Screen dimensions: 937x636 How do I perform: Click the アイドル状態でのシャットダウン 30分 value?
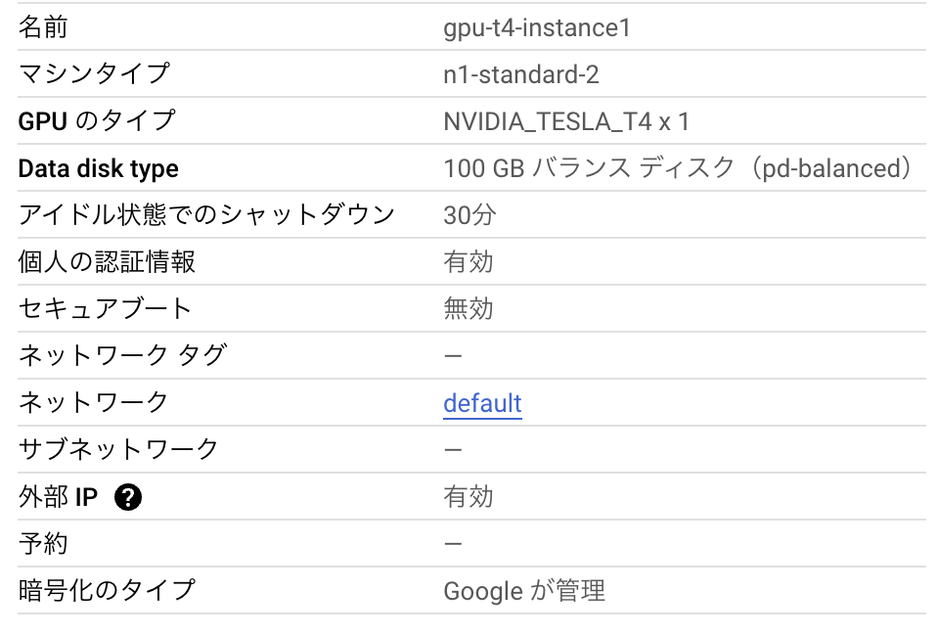point(468,215)
